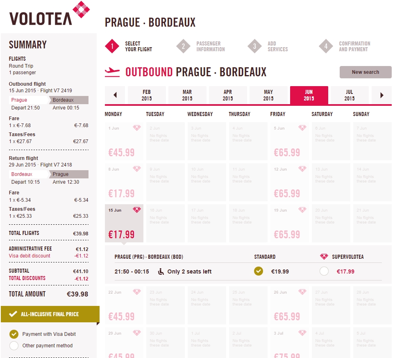Select the Standard €19.99 fare option

(x=259, y=271)
